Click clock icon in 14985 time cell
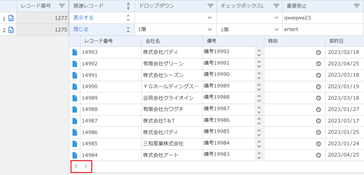Viewport: 364px width, 175px height. tap(318, 144)
